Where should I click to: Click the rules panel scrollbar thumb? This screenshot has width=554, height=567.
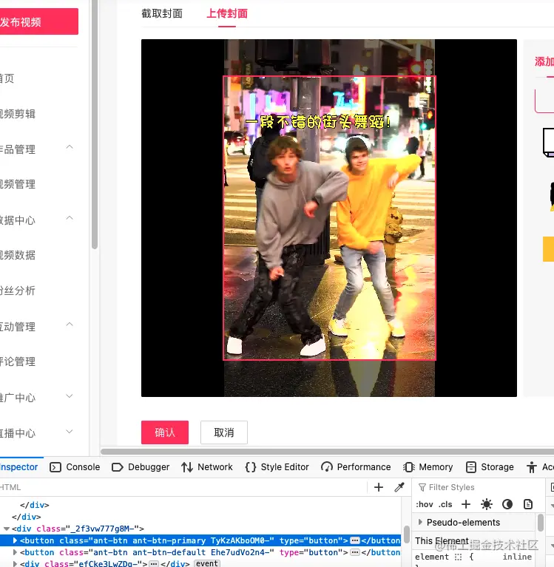click(540, 523)
